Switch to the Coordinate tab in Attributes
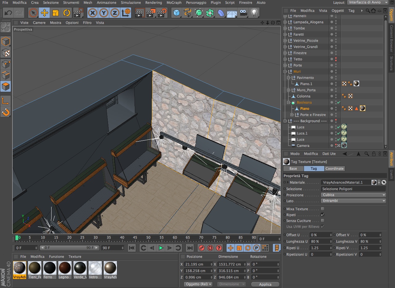This screenshot has width=395, height=288. [x=335, y=168]
